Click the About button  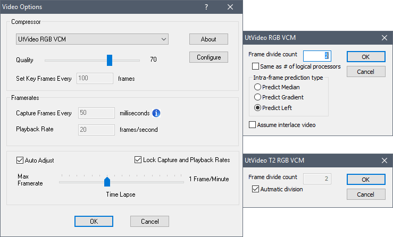click(x=208, y=39)
